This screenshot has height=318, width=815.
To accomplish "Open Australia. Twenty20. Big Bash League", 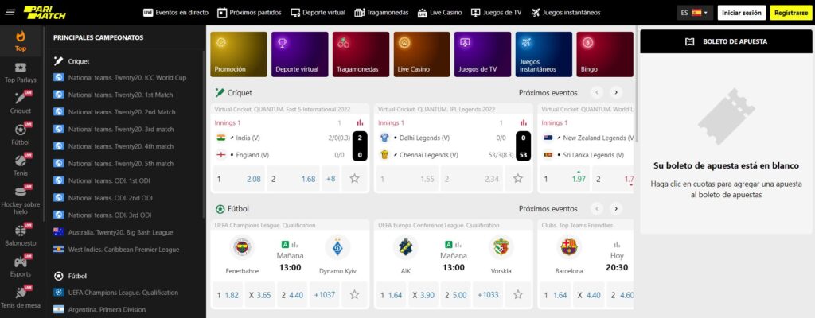I will coord(113,232).
